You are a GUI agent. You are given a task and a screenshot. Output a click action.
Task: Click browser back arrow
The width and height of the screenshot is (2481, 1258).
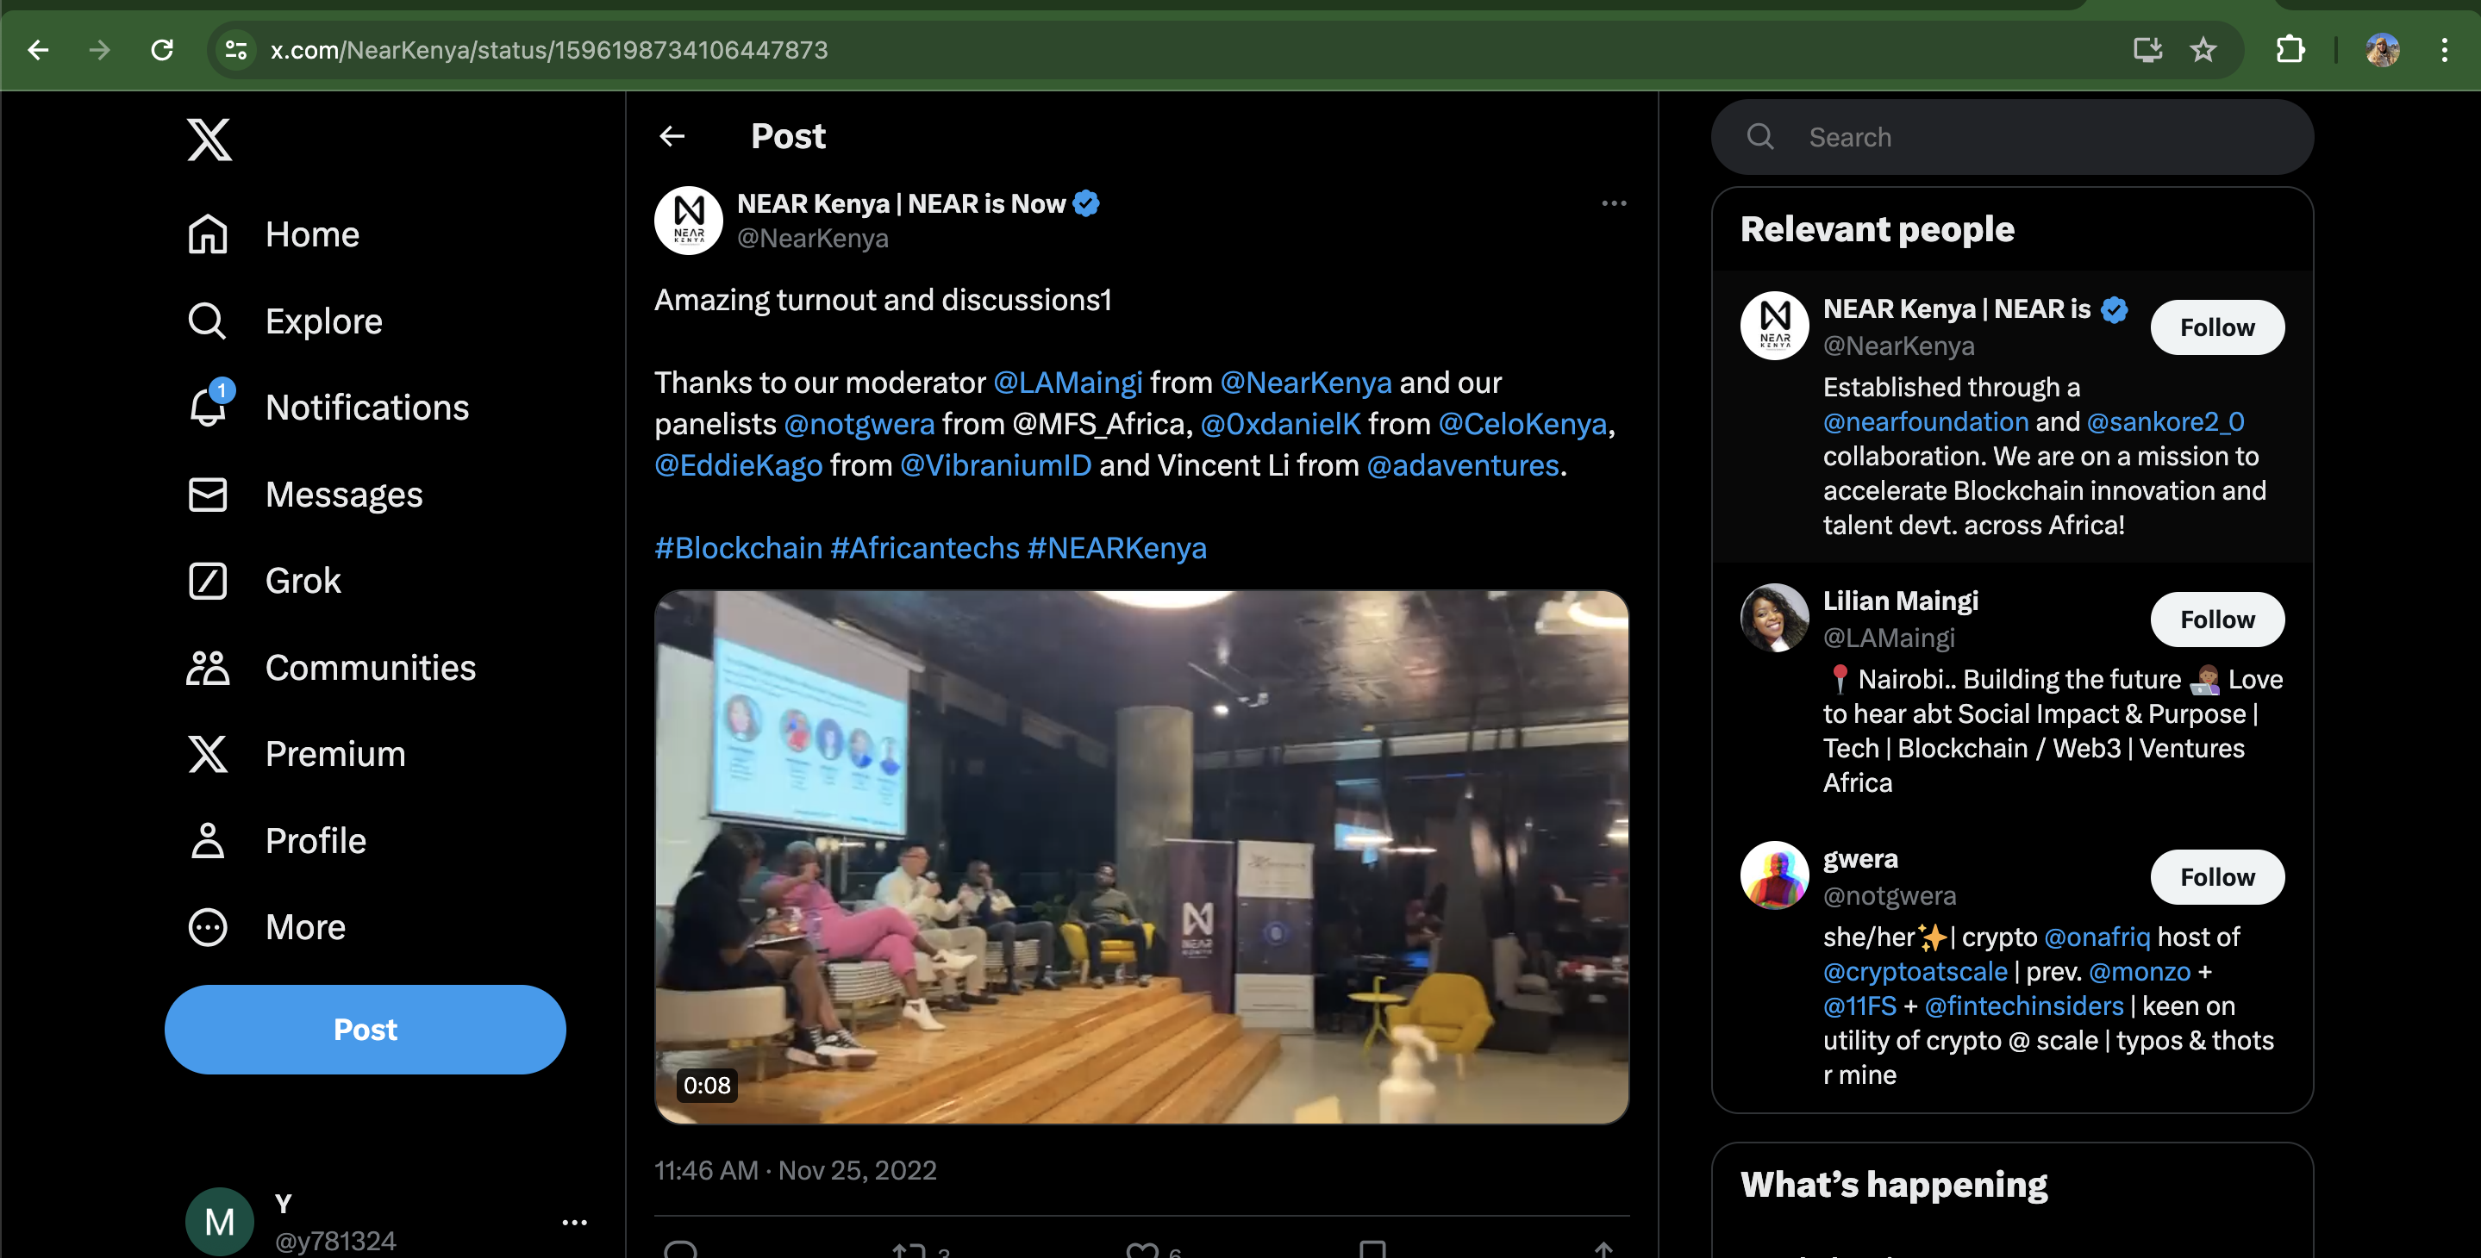pos(39,50)
